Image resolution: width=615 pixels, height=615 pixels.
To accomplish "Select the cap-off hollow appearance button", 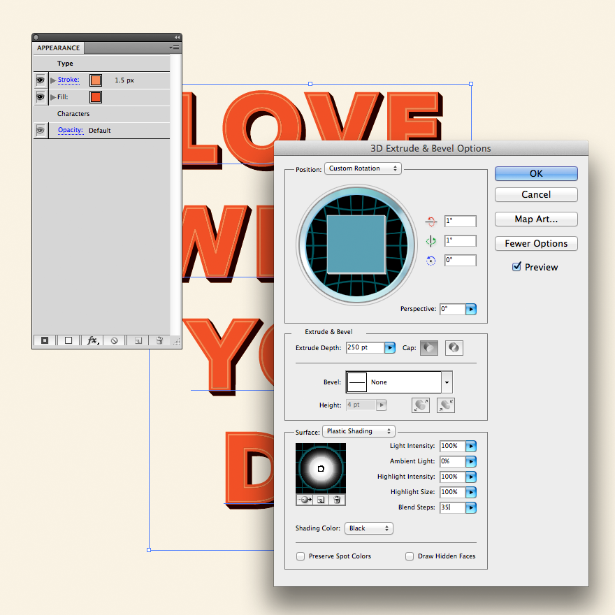I will [454, 348].
